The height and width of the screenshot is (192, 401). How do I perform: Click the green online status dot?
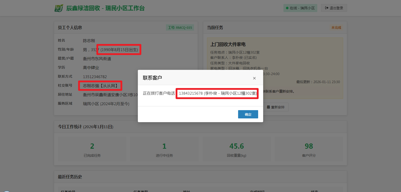click(287, 8)
